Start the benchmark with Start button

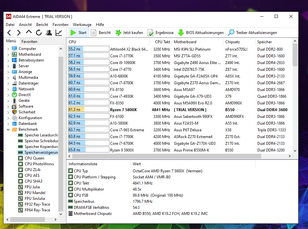point(78,33)
